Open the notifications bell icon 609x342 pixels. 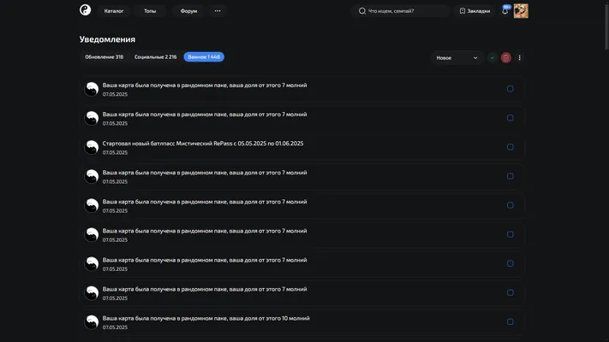(505, 11)
